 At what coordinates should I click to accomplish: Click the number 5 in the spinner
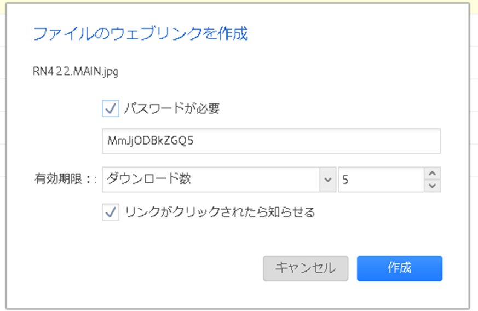coord(345,180)
